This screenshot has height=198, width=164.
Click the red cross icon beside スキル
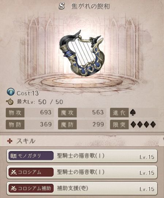pos(10,141)
